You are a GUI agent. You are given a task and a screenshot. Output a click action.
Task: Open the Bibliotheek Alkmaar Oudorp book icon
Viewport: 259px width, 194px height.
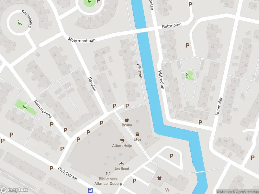(x=108, y=174)
